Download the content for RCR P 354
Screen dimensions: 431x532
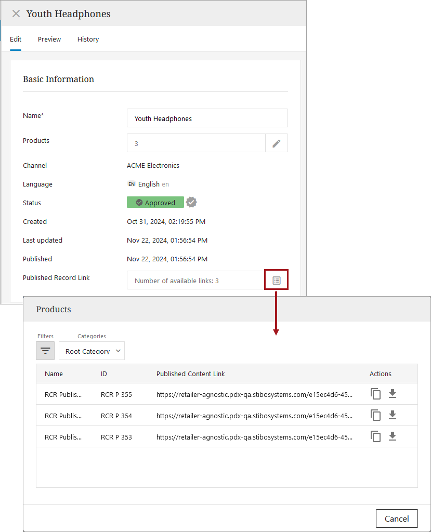point(393,415)
